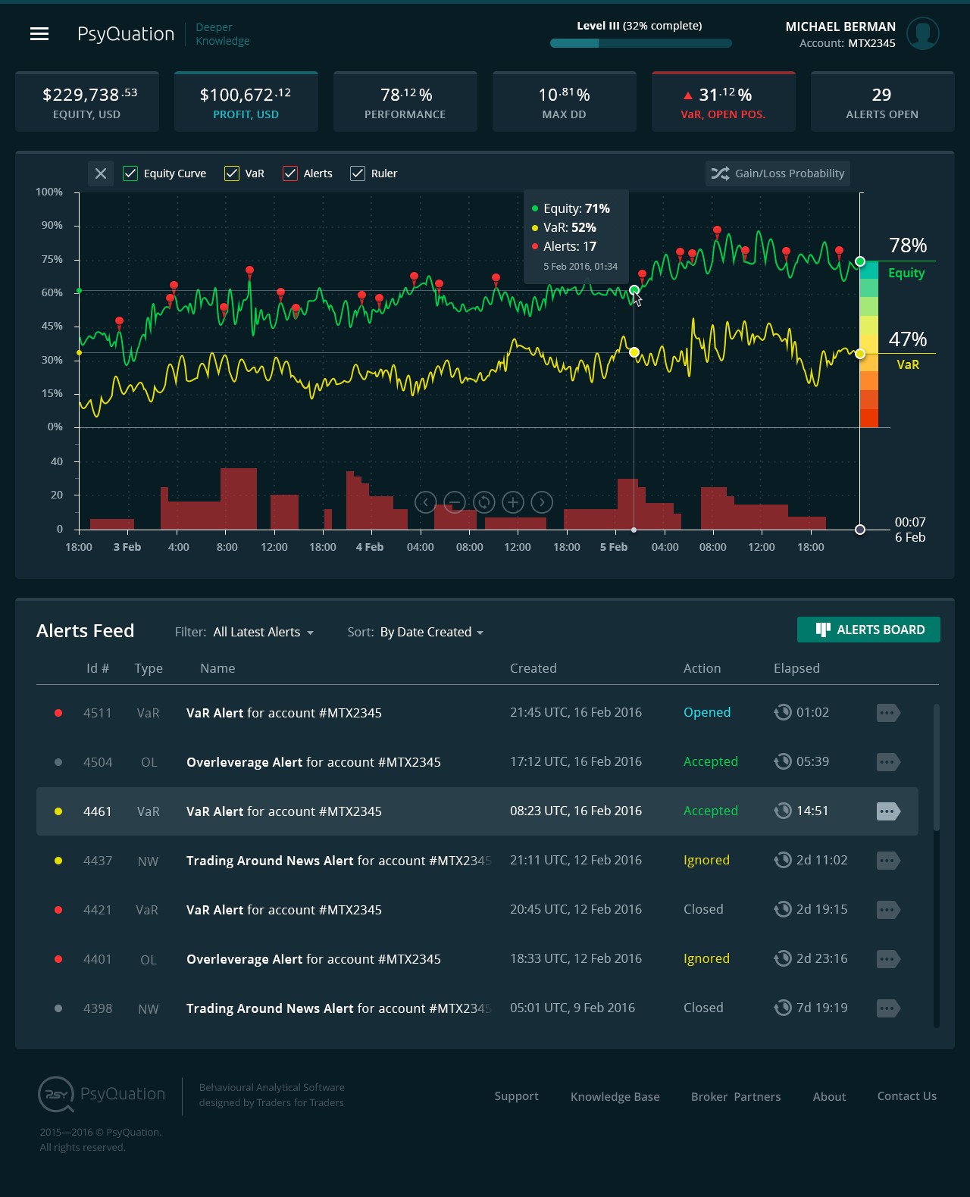Click the chart zoom out minus icon
This screenshot has width=970, height=1197.
(x=454, y=502)
